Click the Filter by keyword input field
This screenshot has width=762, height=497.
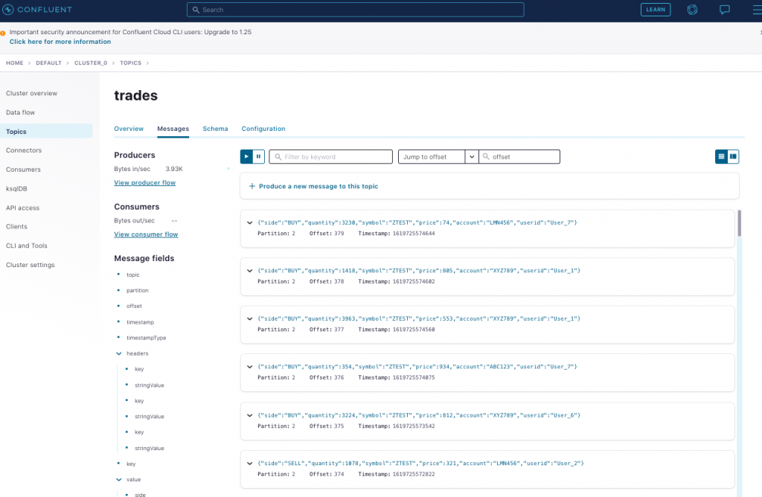pyautogui.click(x=330, y=156)
